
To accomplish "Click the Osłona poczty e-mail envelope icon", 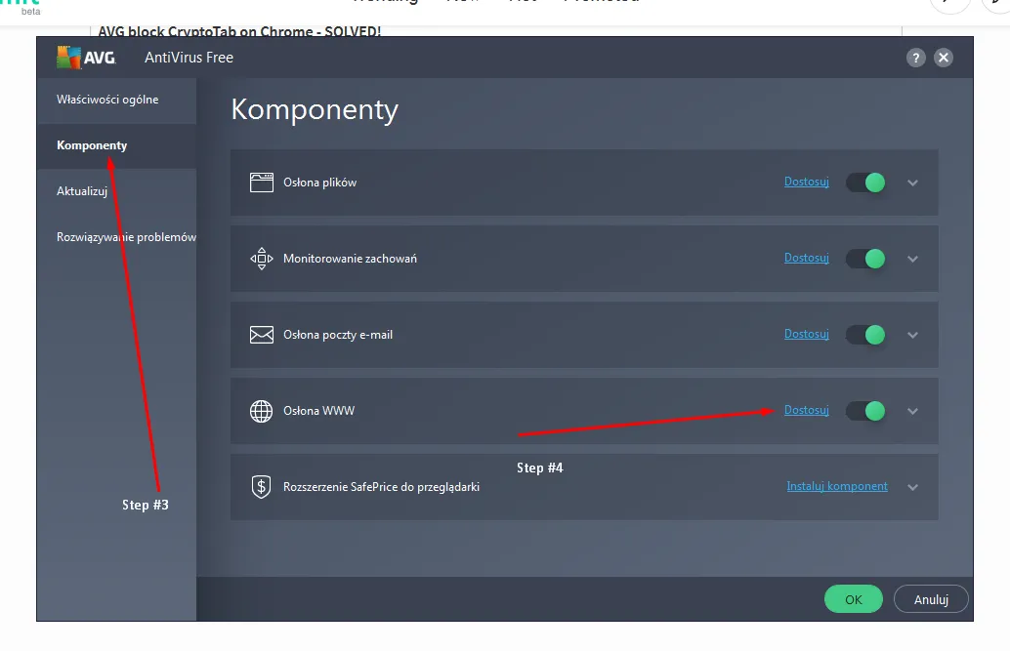I will pyautogui.click(x=262, y=335).
